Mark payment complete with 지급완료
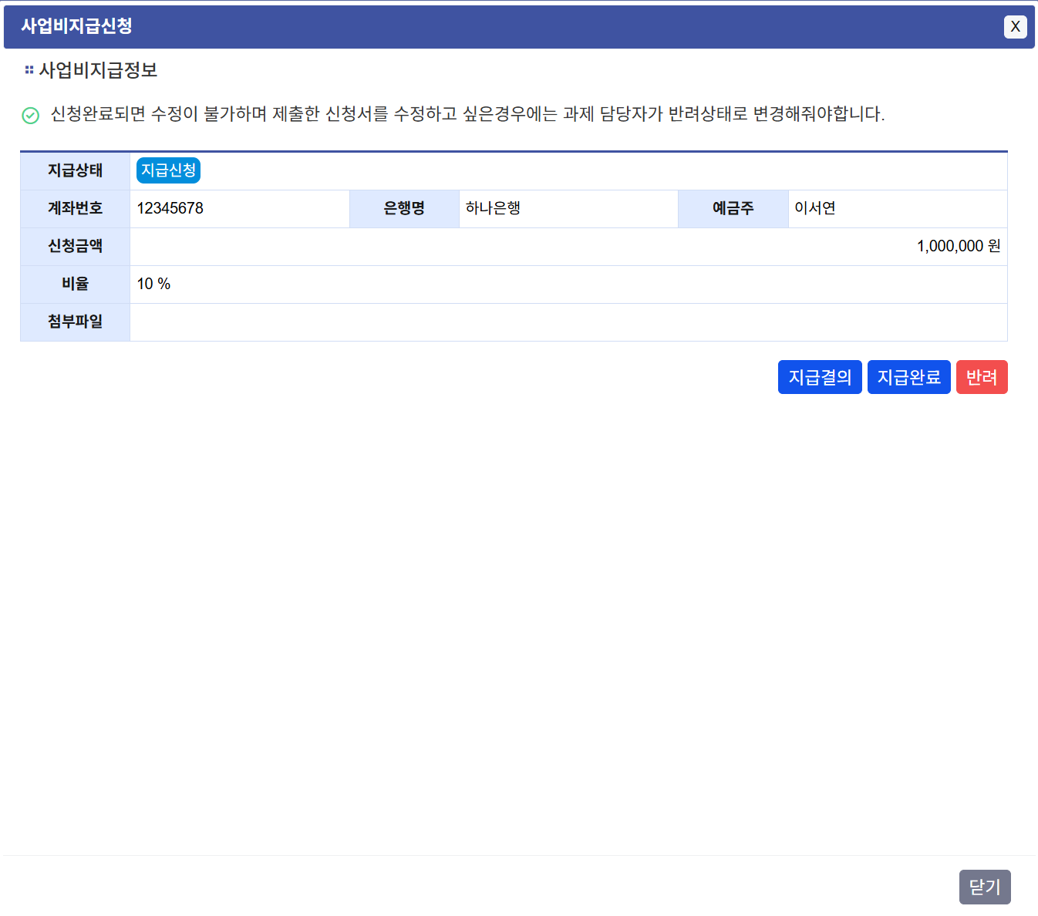Image resolution: width=1038 pixels, height=916 pixels. [x=909, y=377]
